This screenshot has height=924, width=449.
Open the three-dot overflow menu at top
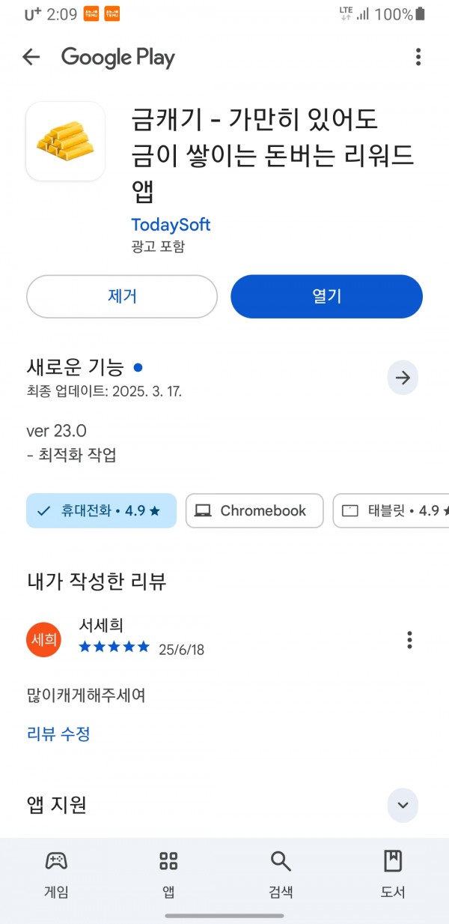[x=418, y=57]
